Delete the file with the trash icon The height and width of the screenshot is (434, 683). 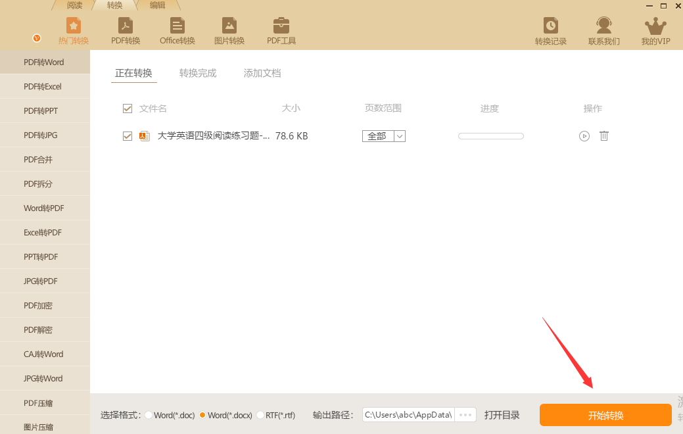click(x=603, y=136)
